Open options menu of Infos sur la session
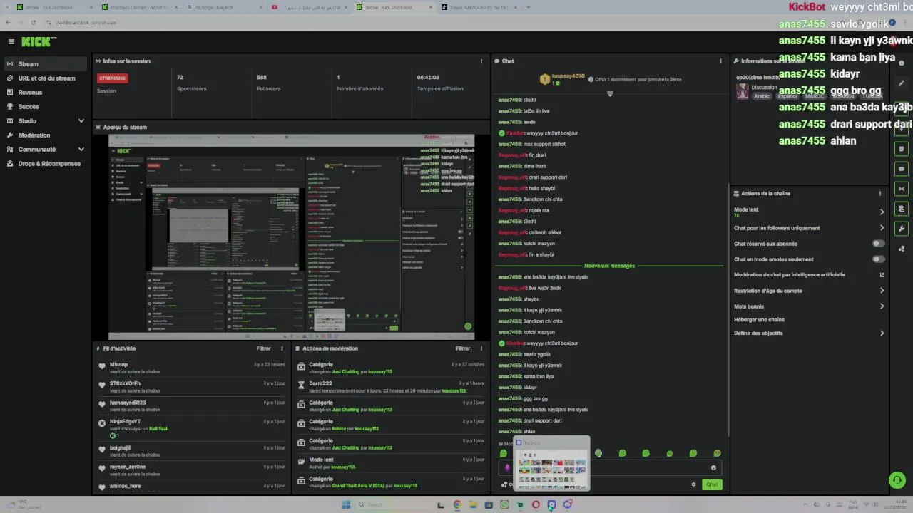Viewport: 913px width, 513px height. [x=481, y=61]
